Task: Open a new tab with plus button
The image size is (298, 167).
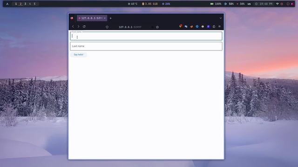Action: 111,18
